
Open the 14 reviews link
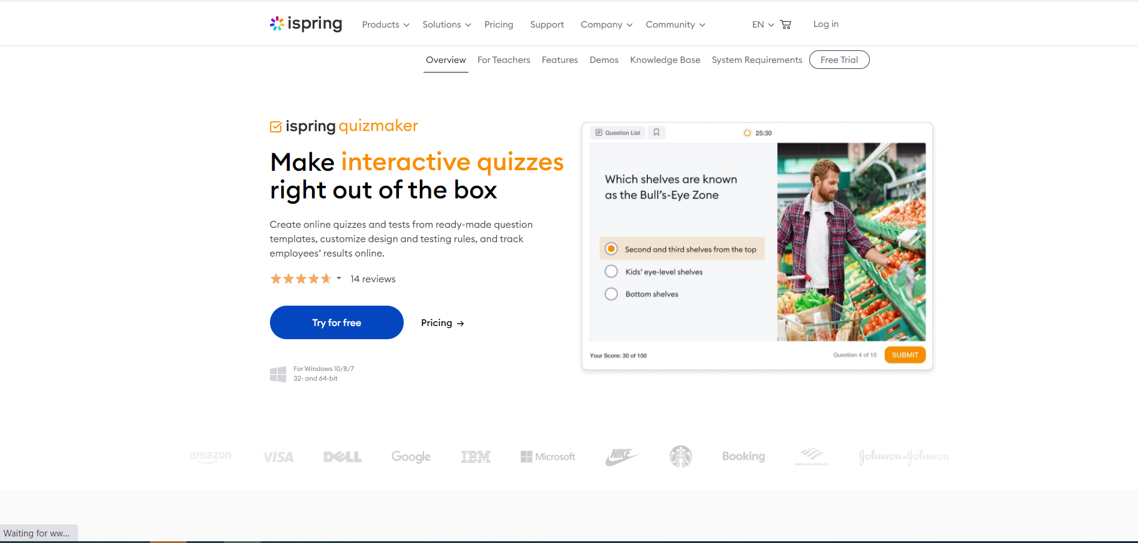(373, 279)
